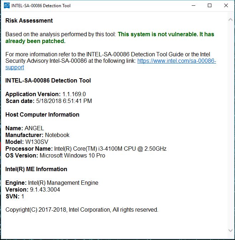The height and width of the screenshot is (240, 235).
Task: Click the Host Computer Information heading
Action: (x=42, y=114)
